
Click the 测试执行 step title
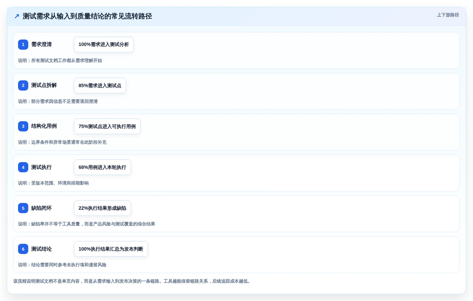tap(42, 167)
